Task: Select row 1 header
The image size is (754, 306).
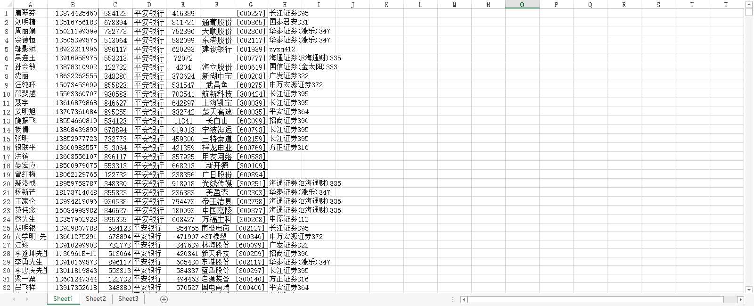Action: point(7,13)
